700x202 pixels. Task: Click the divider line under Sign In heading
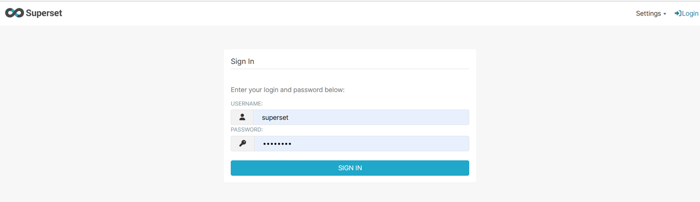coord(350,69)
